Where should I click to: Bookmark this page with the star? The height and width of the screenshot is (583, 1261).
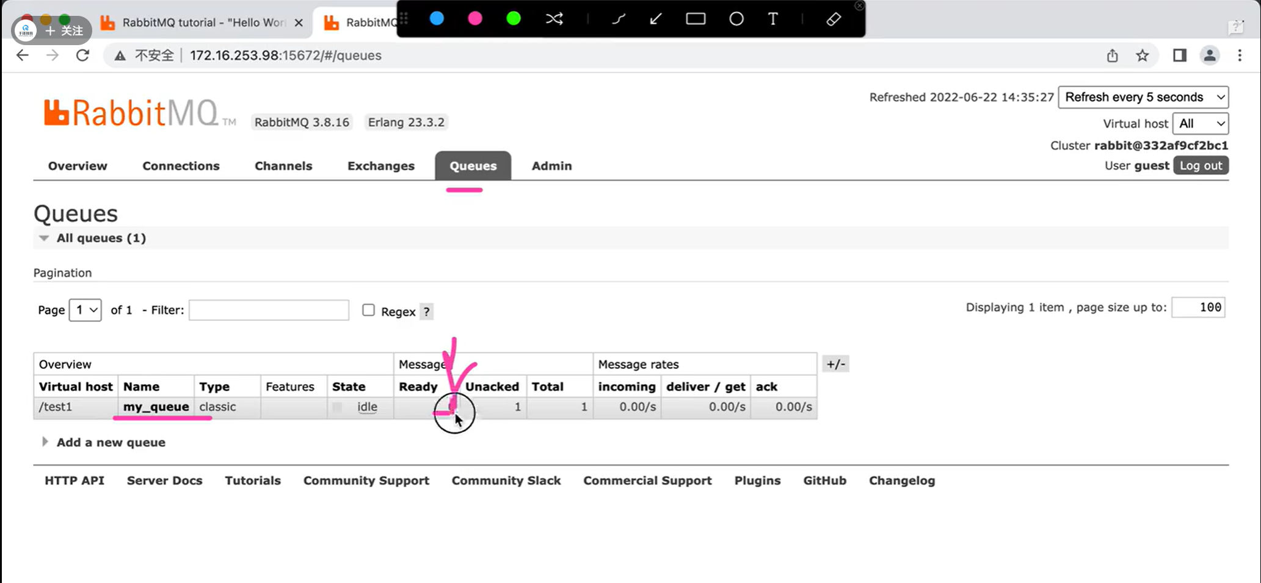tap(1143, 55)
